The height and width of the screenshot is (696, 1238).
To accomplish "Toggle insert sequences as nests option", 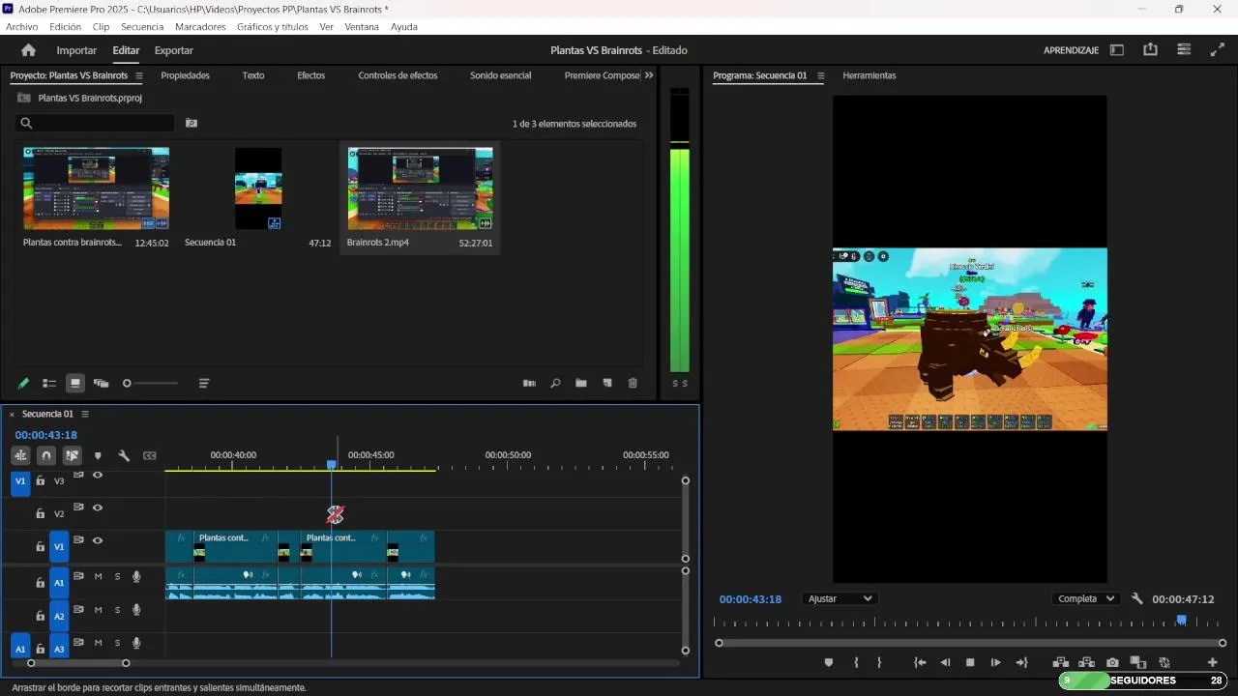I will 20,455.
